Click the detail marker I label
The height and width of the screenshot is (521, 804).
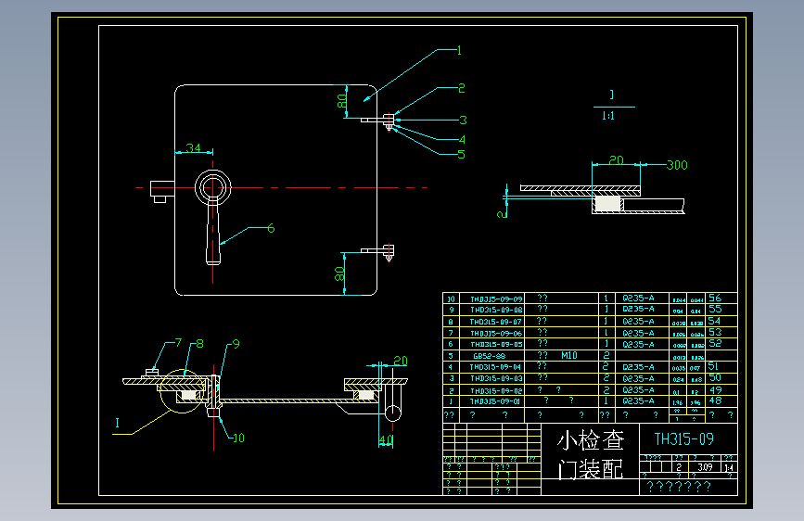click(117, 423)
